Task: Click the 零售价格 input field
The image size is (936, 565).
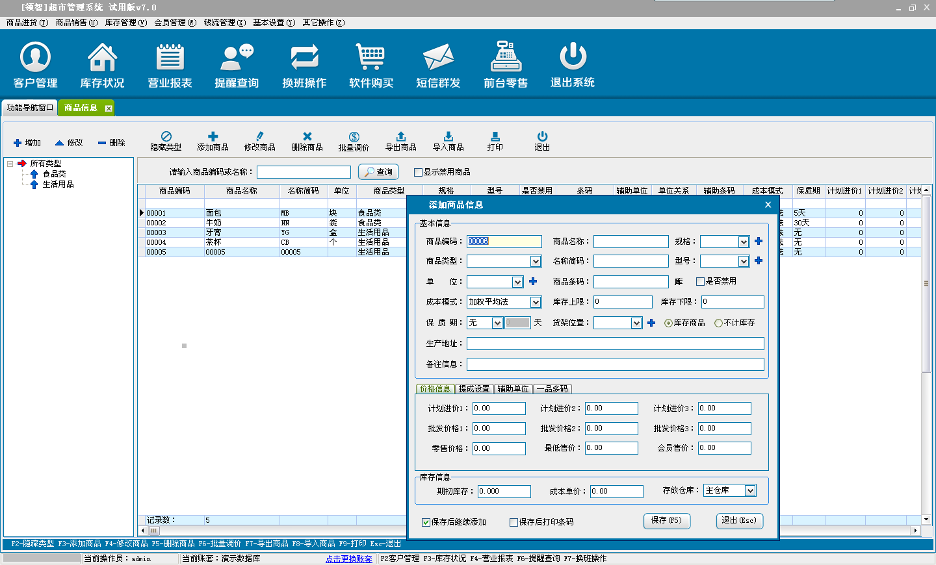Action: point(499,449)
